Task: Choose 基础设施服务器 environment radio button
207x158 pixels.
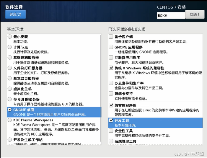Action: [x=10, y=57]
